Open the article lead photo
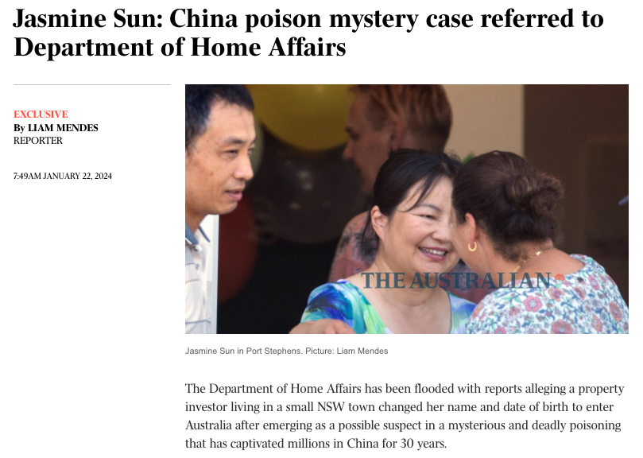Viewport: 643px width, 458px height. 406,209
